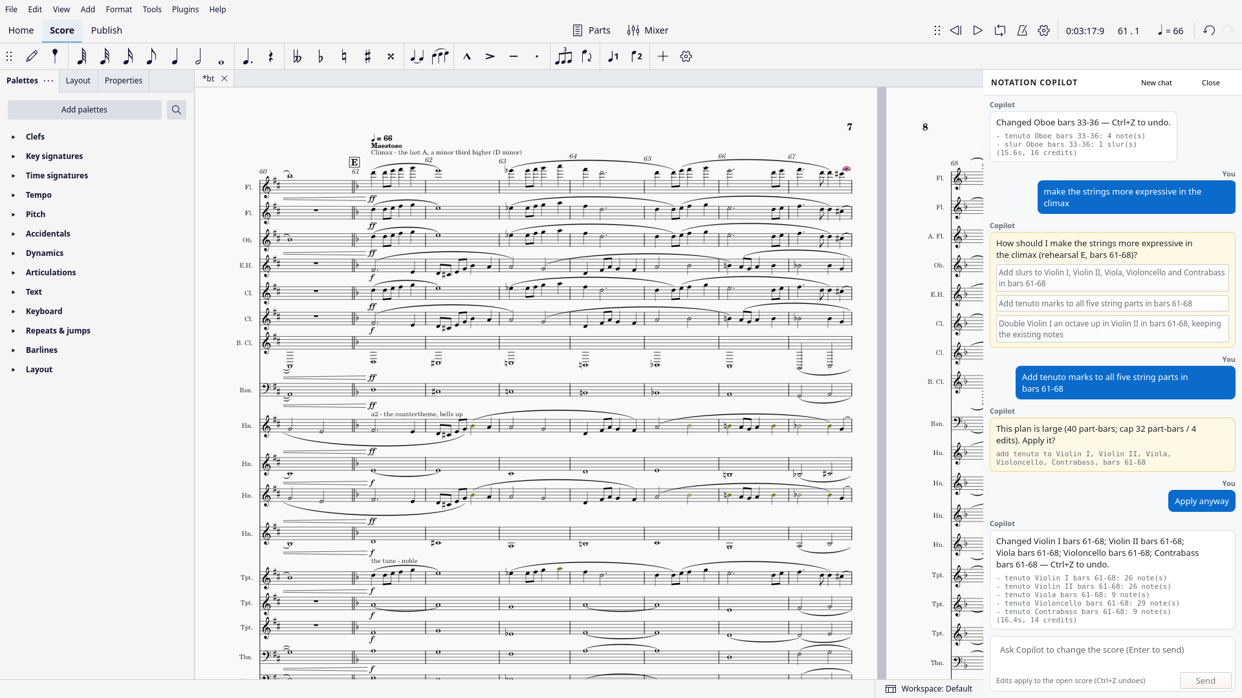1242x698 pixels.
Task: Open playback settings gear
Action: click(x=1044, y=30)
